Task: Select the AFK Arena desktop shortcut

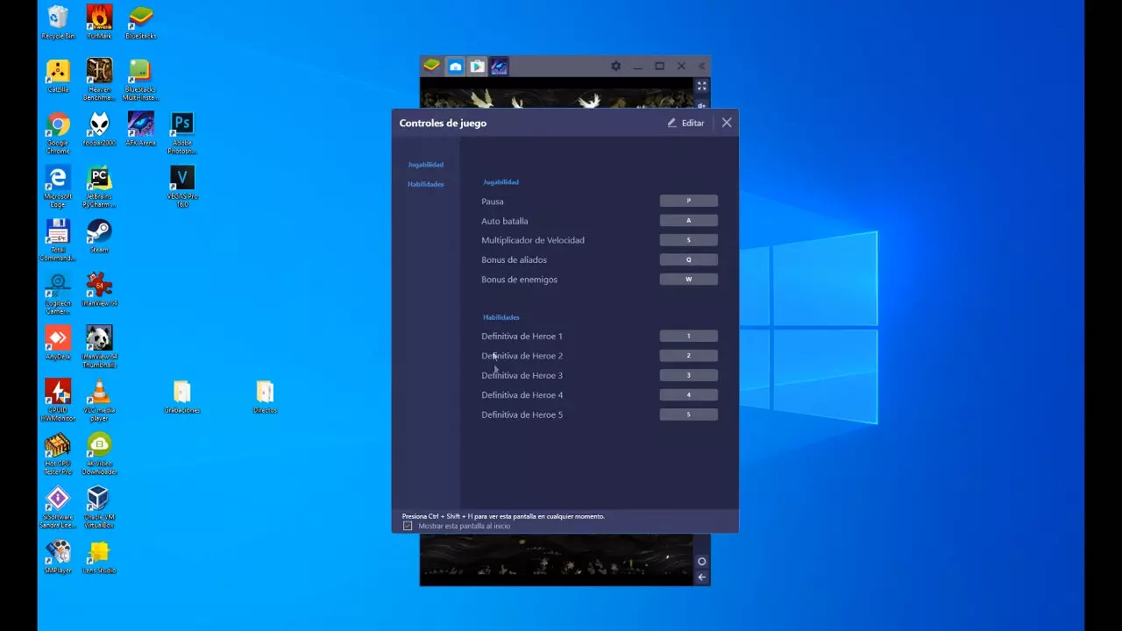Action: [x=140, y=128]
